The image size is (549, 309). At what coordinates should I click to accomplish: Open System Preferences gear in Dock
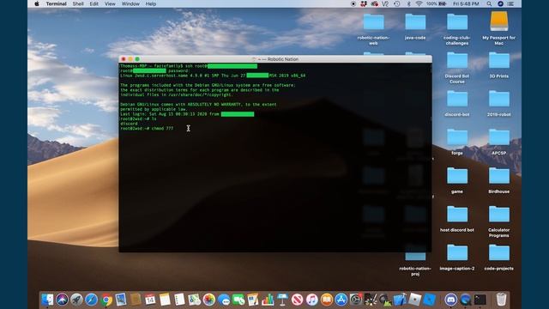pos(356,300)
